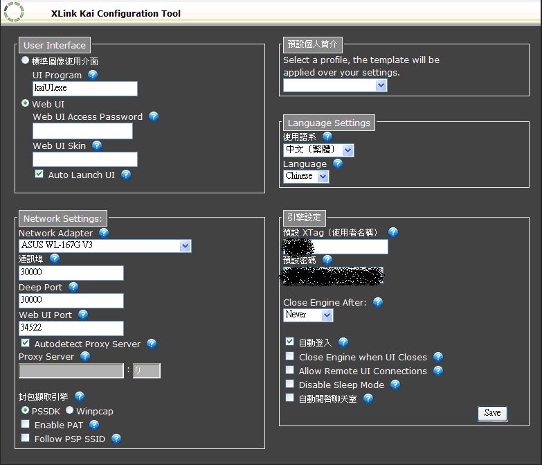
Task: Click the Save button
Action: pos(493,414)
